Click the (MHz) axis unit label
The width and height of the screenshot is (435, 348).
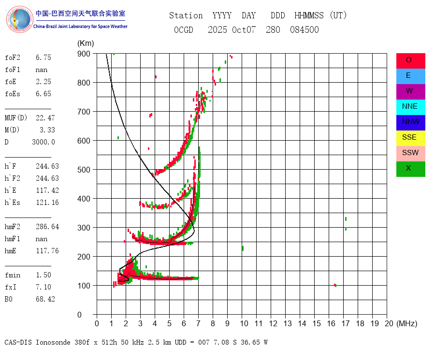(407, 323)
